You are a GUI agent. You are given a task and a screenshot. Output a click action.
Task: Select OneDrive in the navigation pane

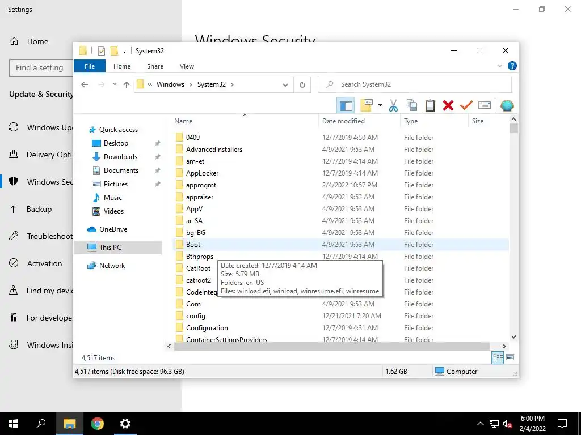tap(113, 229)
